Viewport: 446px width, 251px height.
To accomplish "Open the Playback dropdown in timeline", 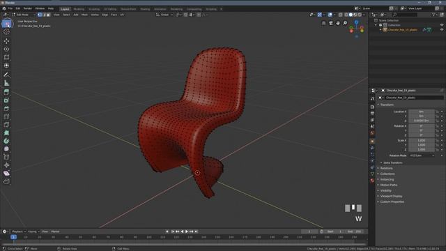I will 19,231.
